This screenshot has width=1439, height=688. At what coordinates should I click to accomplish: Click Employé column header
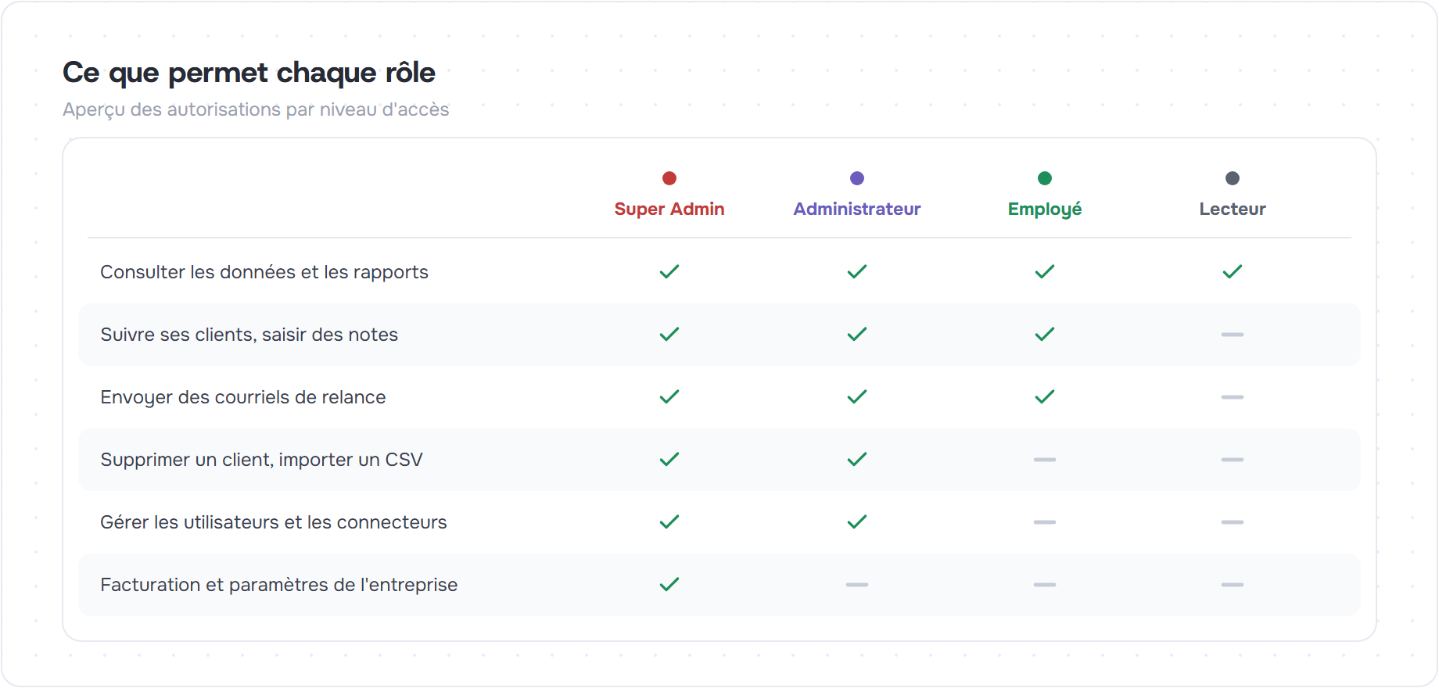1045,209
